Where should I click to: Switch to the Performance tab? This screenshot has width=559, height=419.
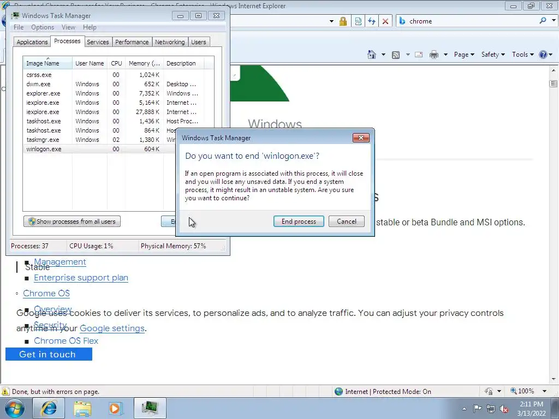132,42
